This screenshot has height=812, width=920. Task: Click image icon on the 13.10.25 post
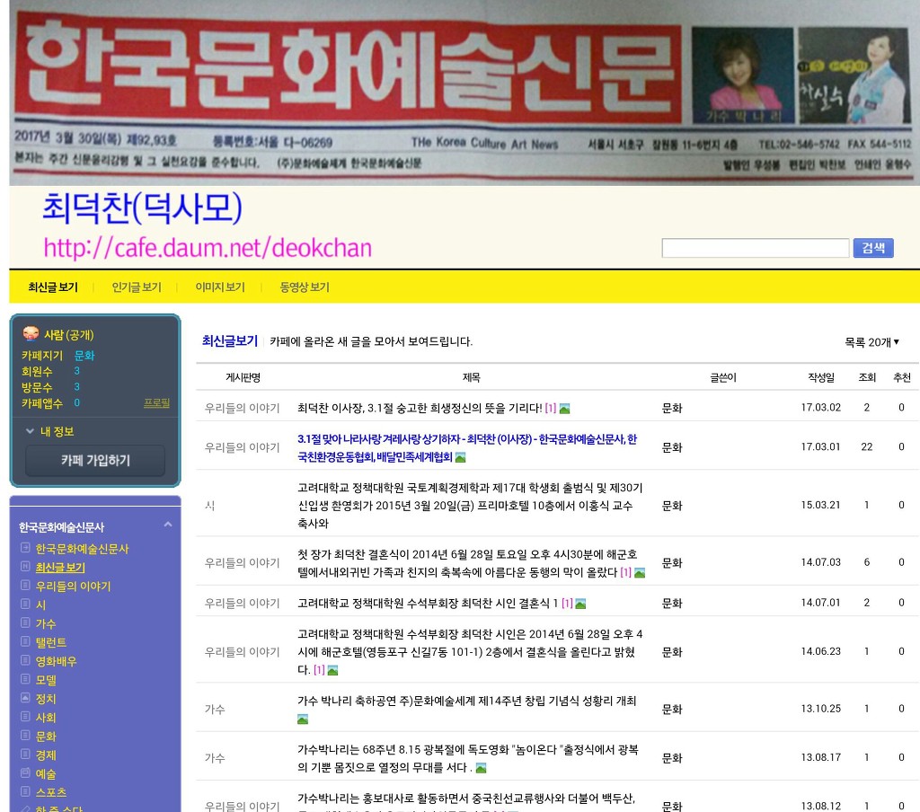point(303,719)
